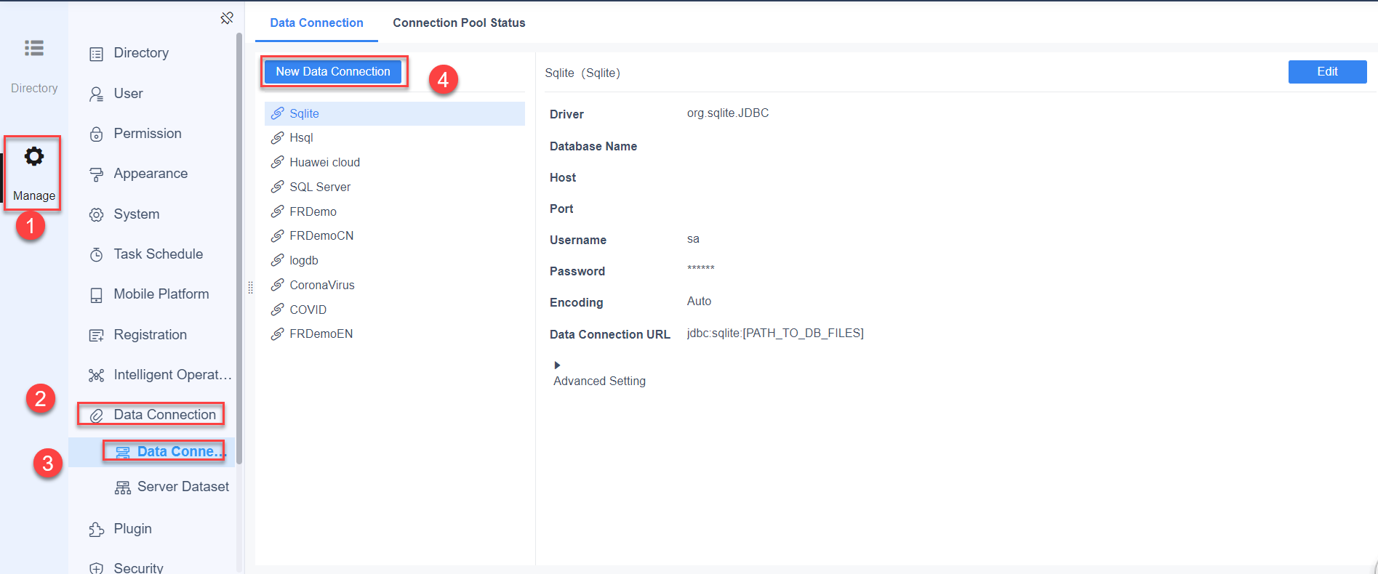Select the Sqlite connection link icon
The width and height of the screenshot is (1378, 574).
[277, 113]
